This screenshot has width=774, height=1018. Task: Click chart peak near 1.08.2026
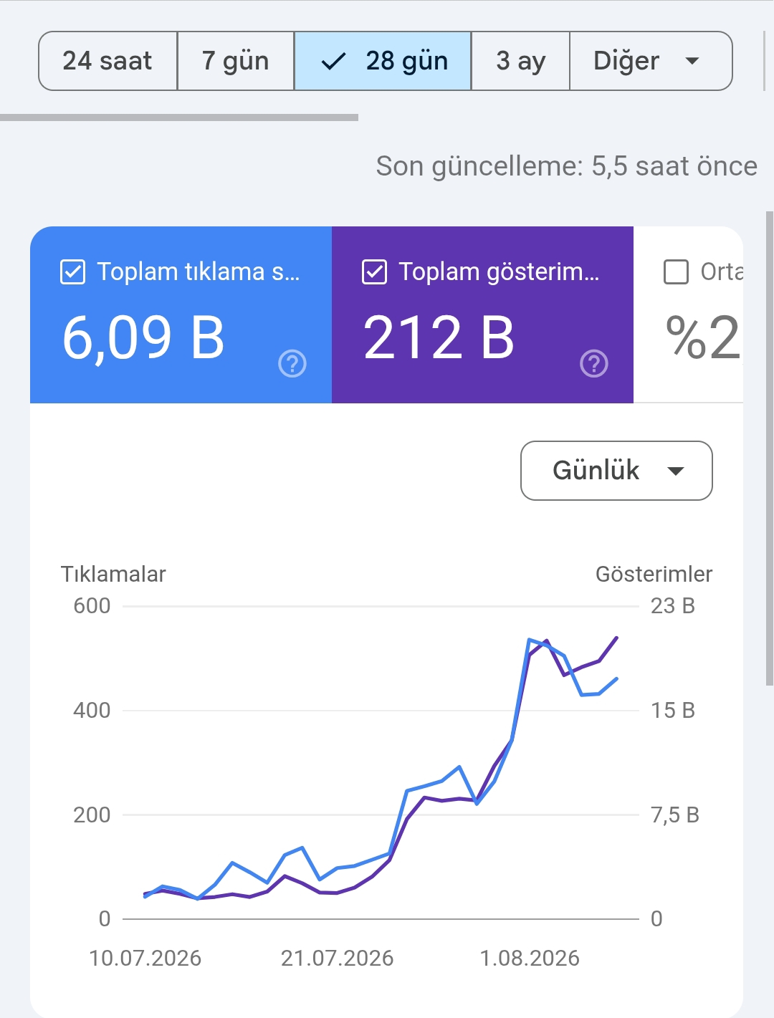(x=529, y=639)
